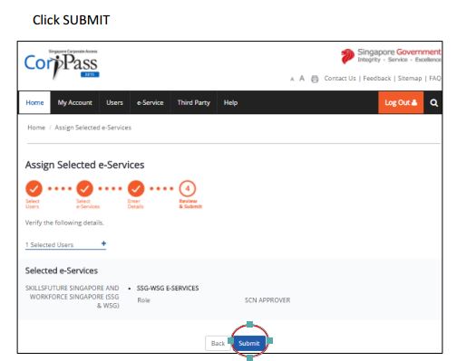The image size is (457, 361).
Task: Click the SKILLSFUTURE SINGAPORE AND WORKFORCE agency label
Action: tap(73, 297)
